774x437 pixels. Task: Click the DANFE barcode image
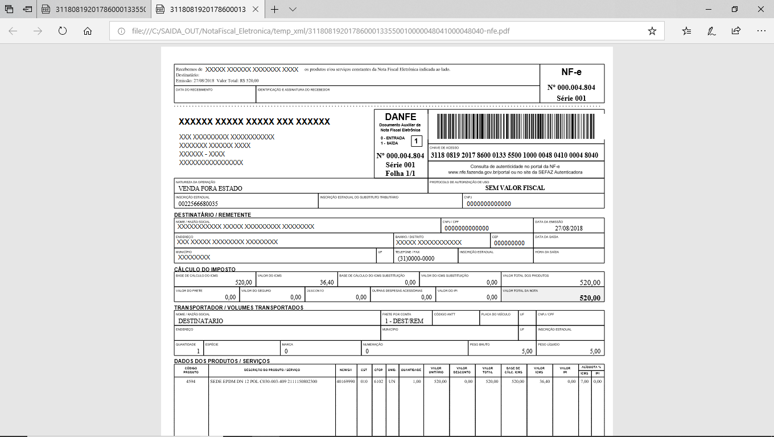click(516, 126)
